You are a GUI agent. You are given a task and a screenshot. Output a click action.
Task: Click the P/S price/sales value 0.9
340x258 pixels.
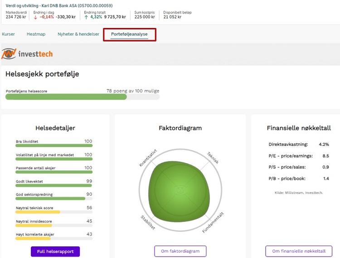point(325,167)
